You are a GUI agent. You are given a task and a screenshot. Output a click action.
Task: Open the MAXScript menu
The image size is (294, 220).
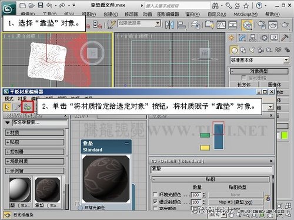(x=246, y=14)
